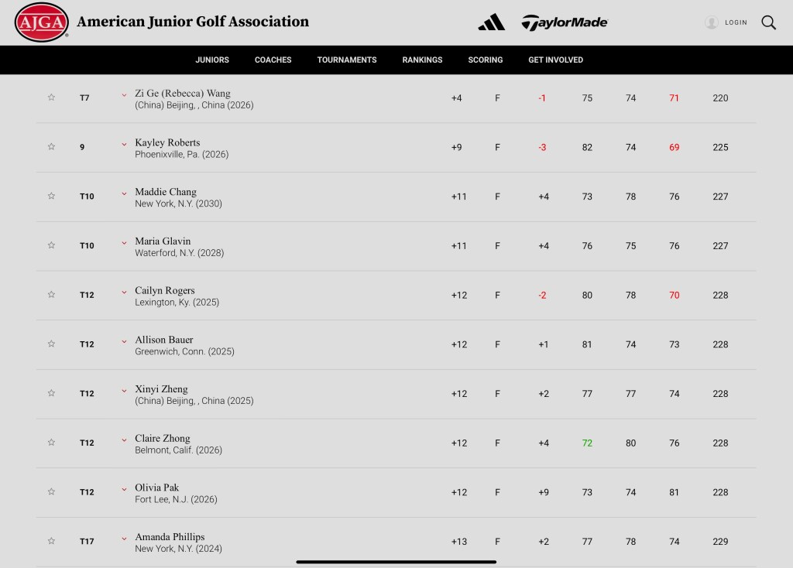
Task: Click American Junior Golf Association title
Action: (x=193, y=22)
